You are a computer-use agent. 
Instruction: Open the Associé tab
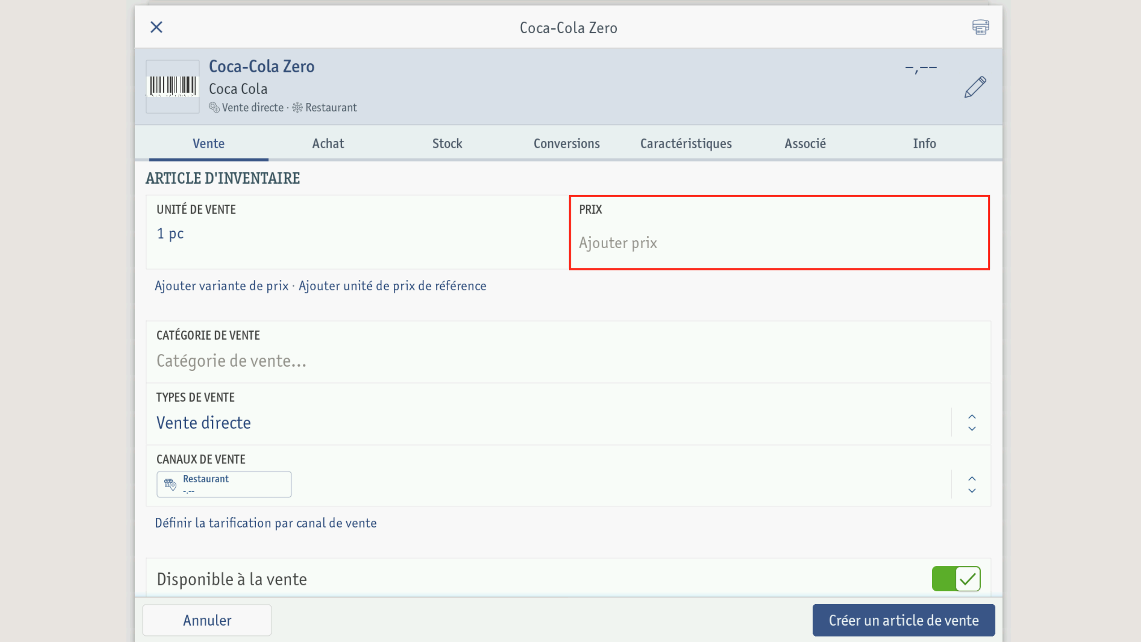[x=805, y=143]
